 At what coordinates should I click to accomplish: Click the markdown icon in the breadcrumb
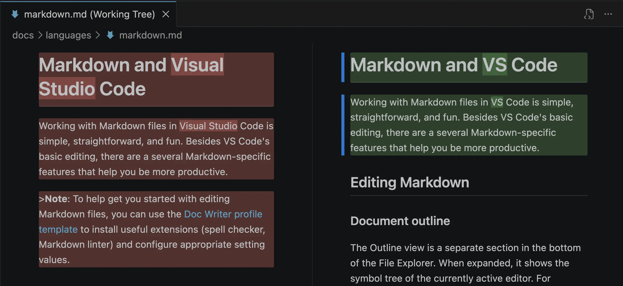coord(110,35)
